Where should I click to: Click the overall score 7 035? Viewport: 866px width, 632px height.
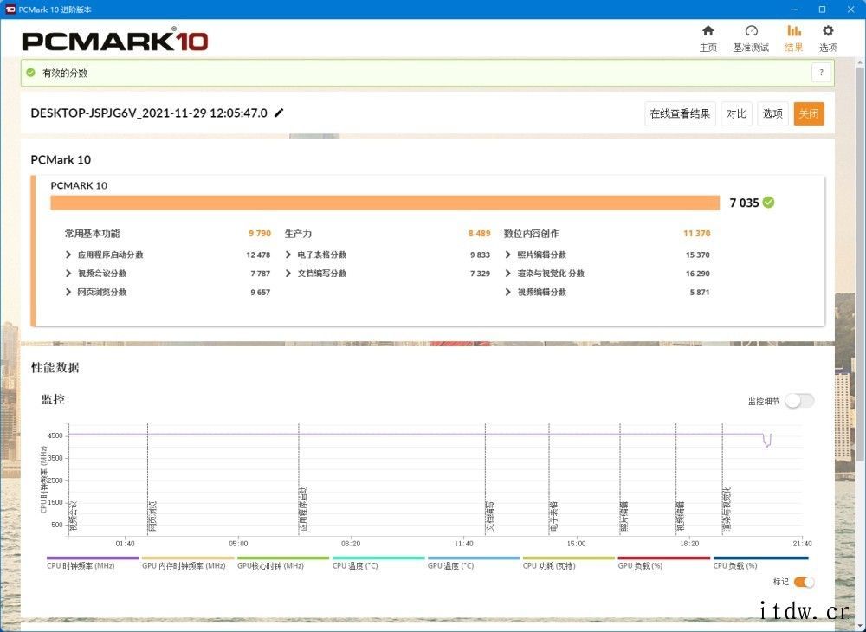pos(744,203)
